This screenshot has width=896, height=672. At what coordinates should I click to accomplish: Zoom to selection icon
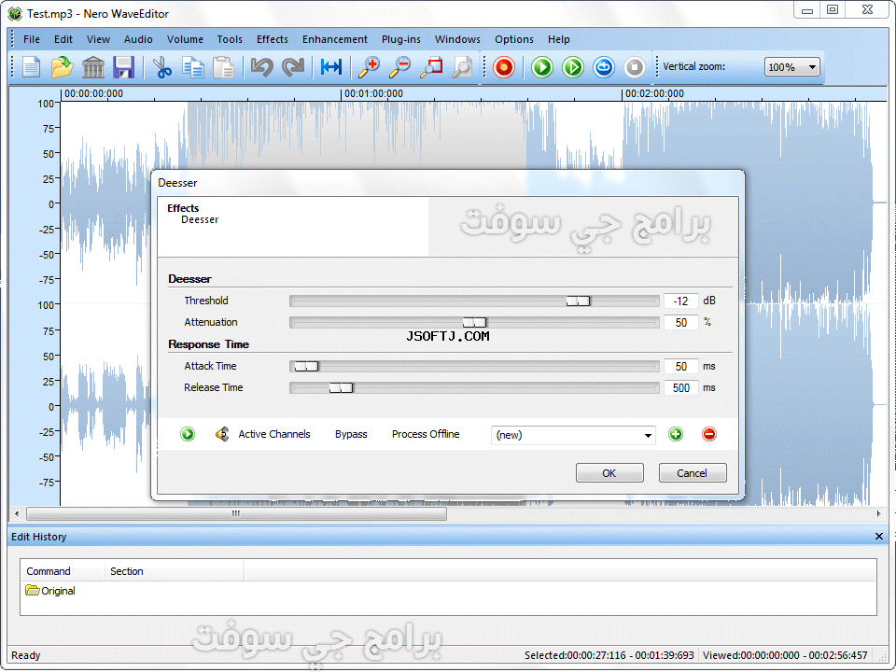[431, 67]
